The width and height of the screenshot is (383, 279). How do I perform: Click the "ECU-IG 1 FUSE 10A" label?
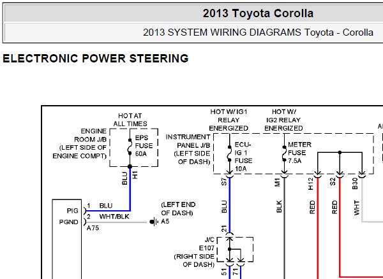[243, 157]
